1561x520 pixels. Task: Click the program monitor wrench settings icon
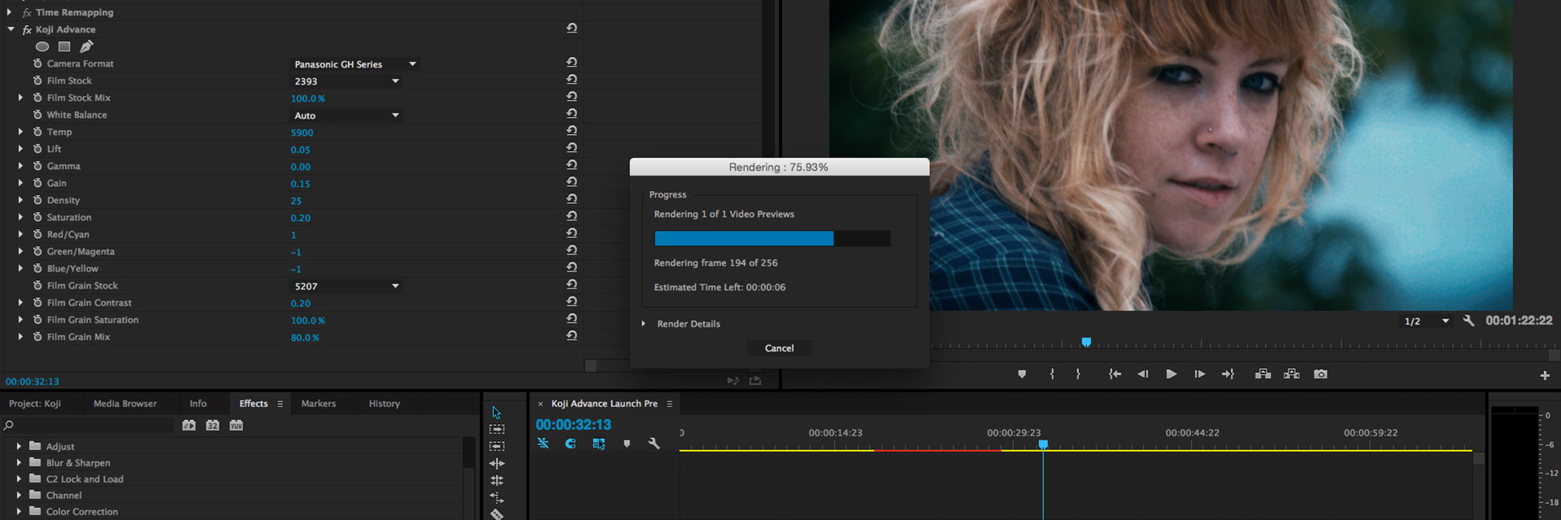pyautogui.click(x=1468, y=321)
